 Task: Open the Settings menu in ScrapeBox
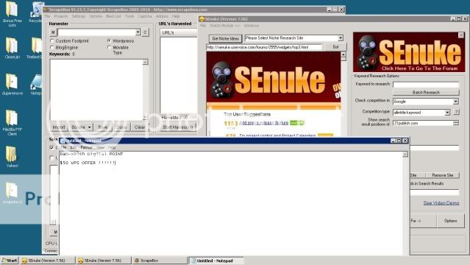[x=78, y=16]
